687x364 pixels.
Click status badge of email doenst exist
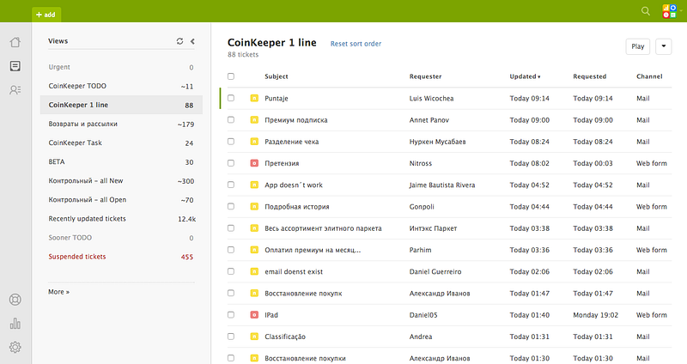(x=254, y=271)
